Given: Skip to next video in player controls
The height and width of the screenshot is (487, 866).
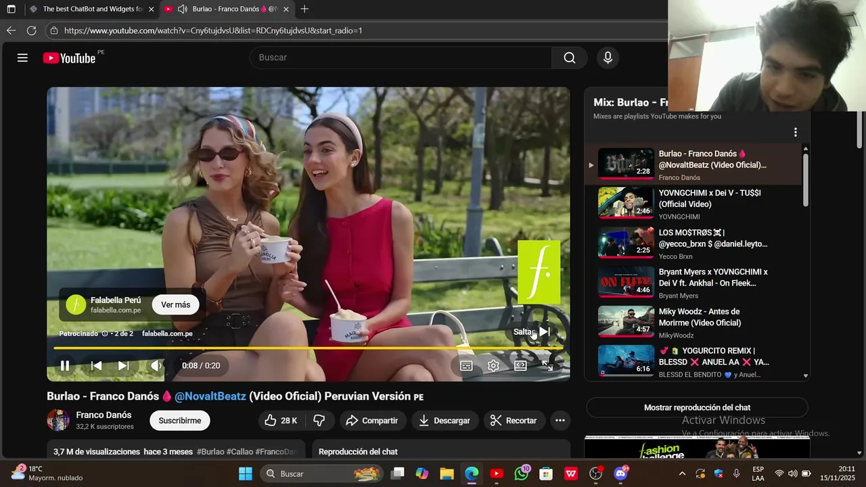Looking at the screenshot, I should (123, 365).
